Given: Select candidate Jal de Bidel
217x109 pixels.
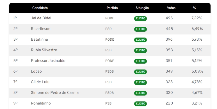Looking at the screenshot, I should pyautogui.click(x=41, y=18).
